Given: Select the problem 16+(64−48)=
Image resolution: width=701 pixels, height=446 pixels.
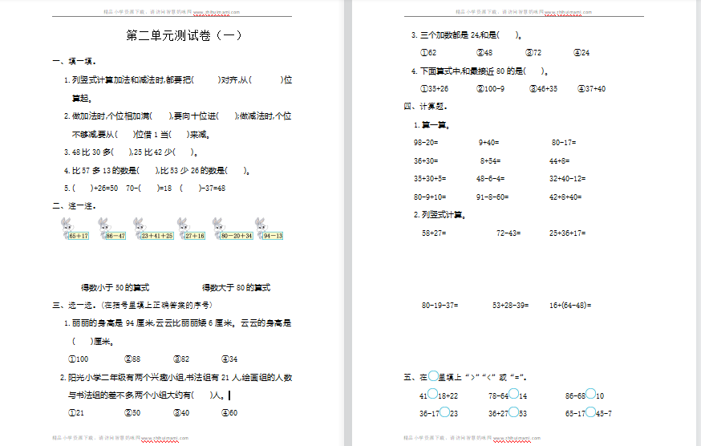Looking at the screenshot, I should tap(570, 306).
